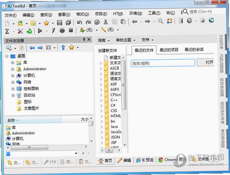Click the Up one level arrow in file browser

[x=63, y=48]
